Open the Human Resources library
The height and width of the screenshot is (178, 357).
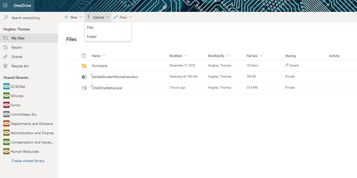tap(29, 151)
